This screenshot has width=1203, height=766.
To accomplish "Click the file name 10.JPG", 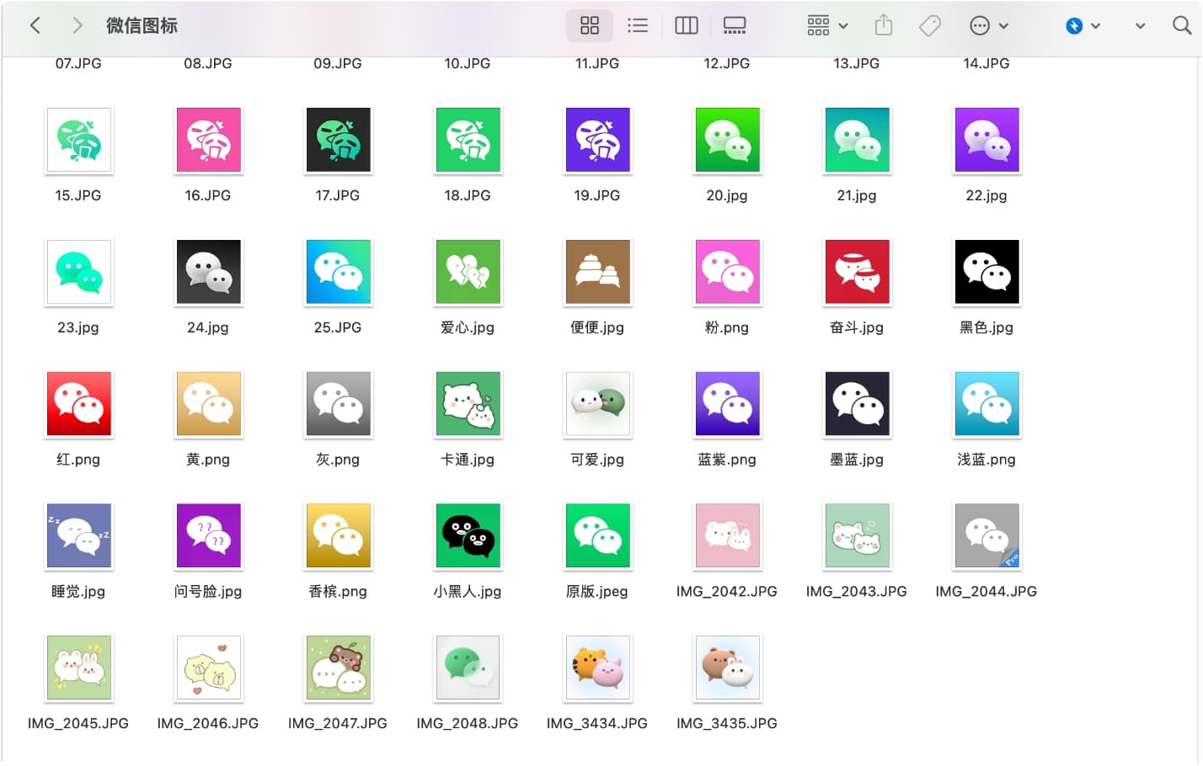I will [468, 63].
